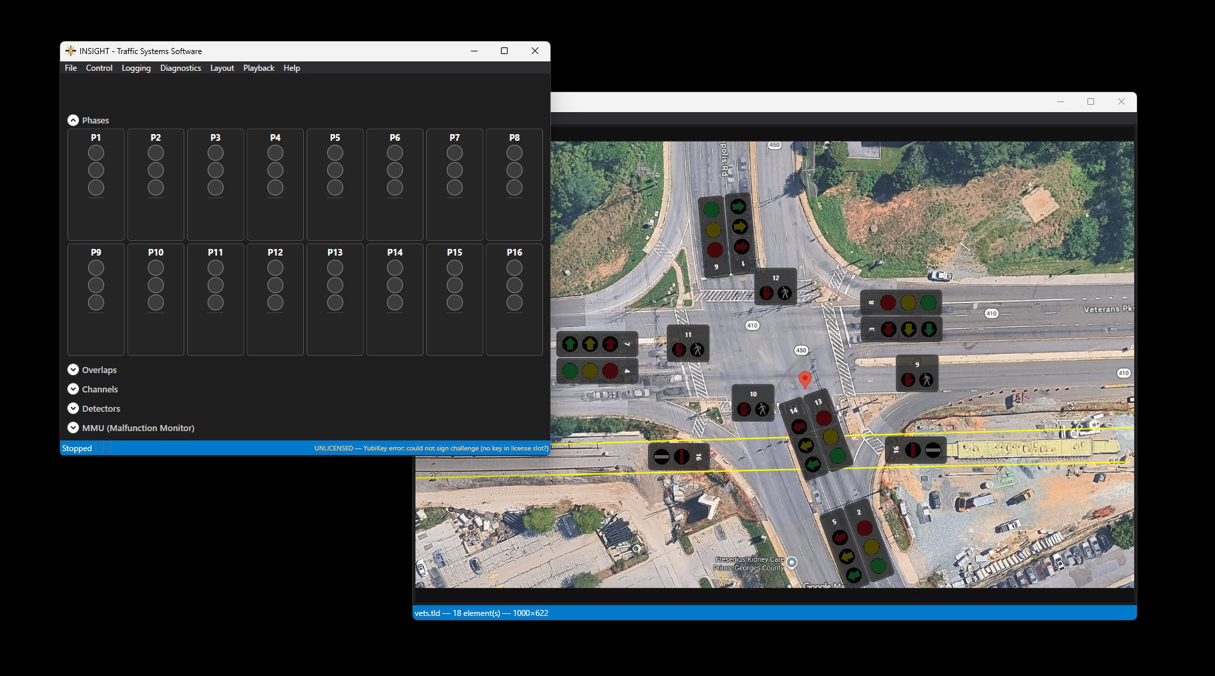Click the P14 phase label
Image resolution: width=1215 pixels, height=676 pixels.
395,252
